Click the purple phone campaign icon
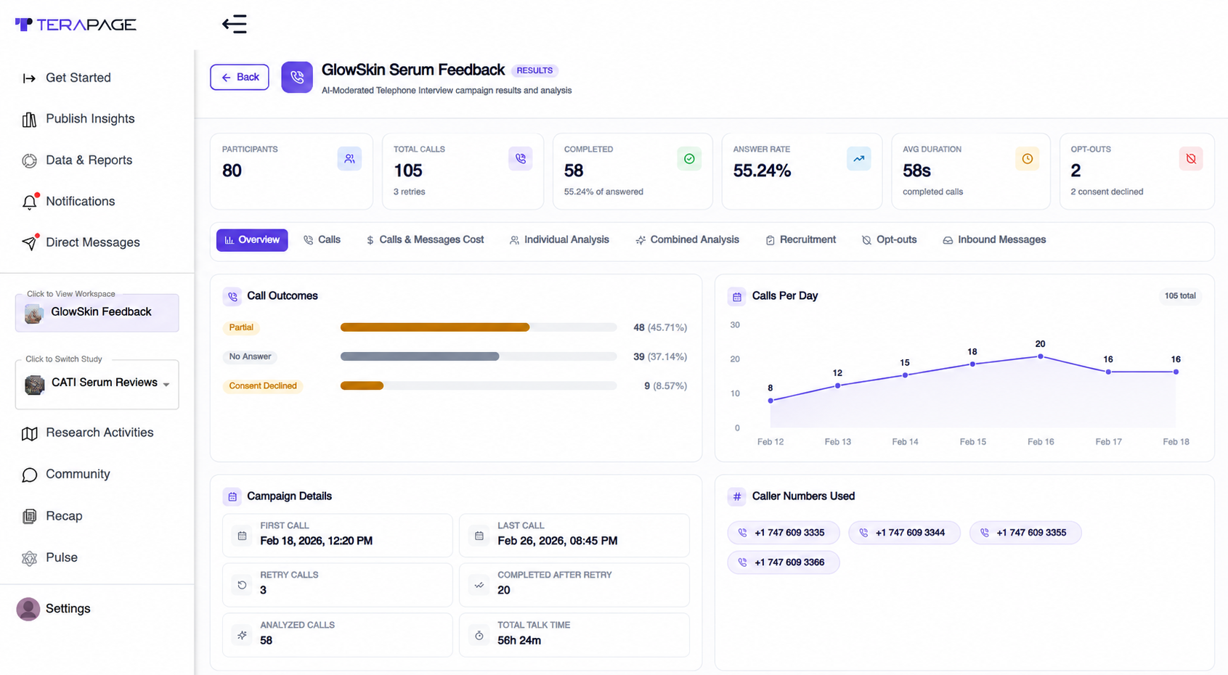Screen dimensions: 1228x675 (x=297, y=77)
